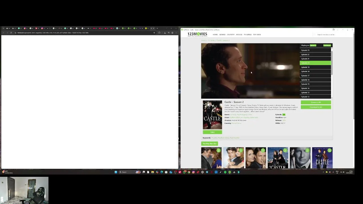The image size is (363, 204).
Task: Open Telegram from the taskbar
Action: tap(207, 172)
